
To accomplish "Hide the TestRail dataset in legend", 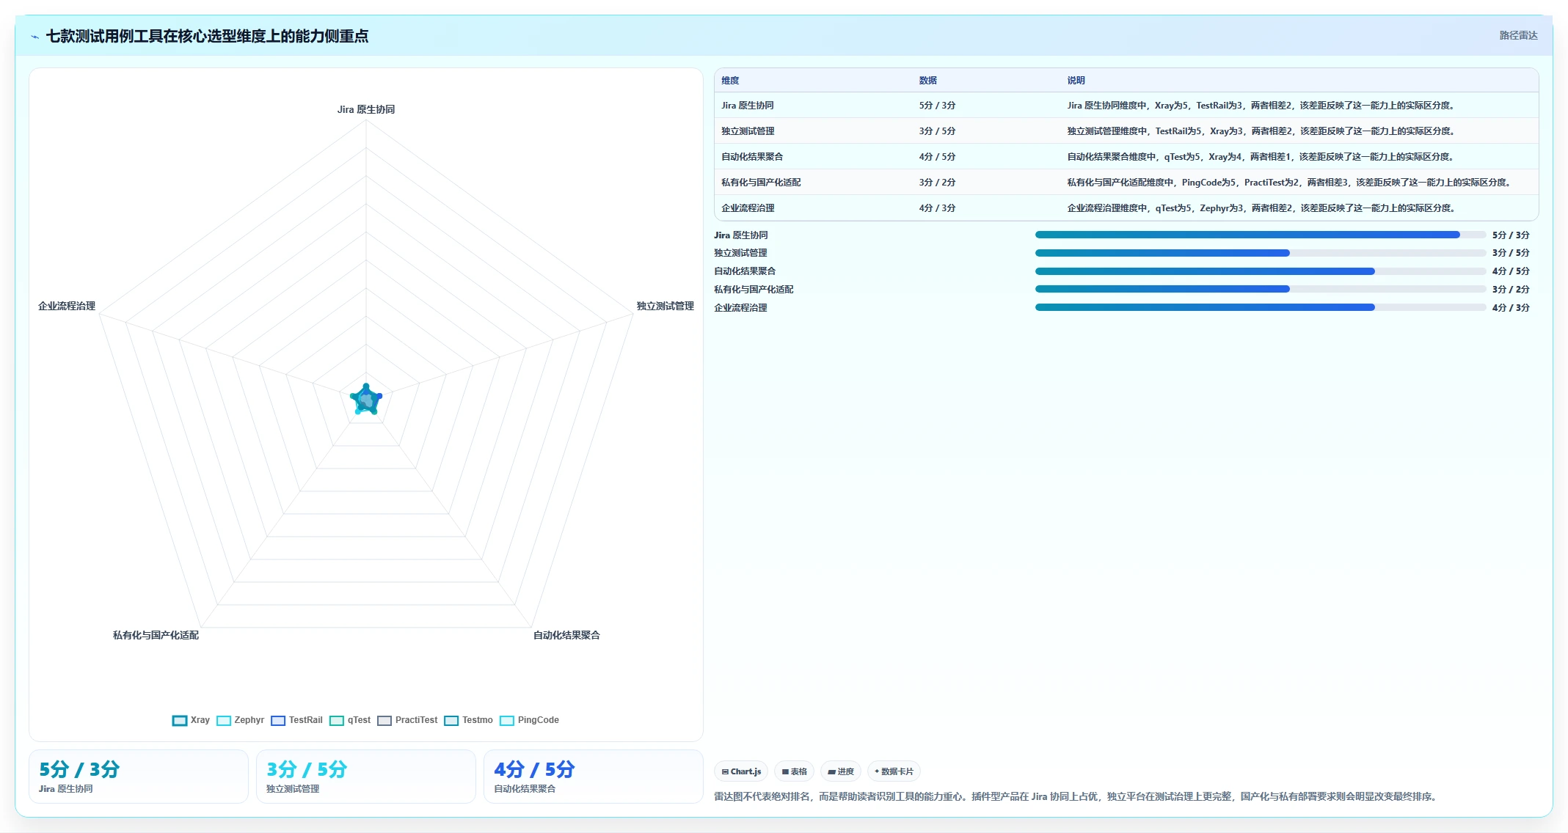I will pos(296,720).
